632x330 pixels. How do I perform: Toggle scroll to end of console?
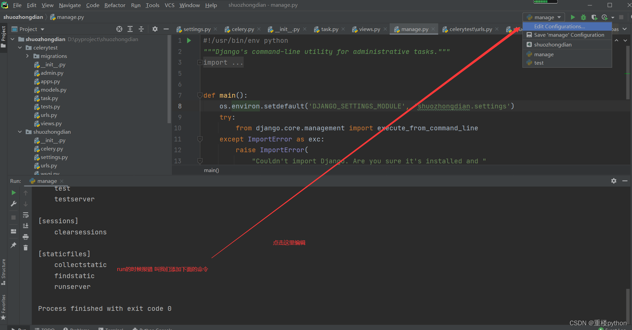click(26, 226)
